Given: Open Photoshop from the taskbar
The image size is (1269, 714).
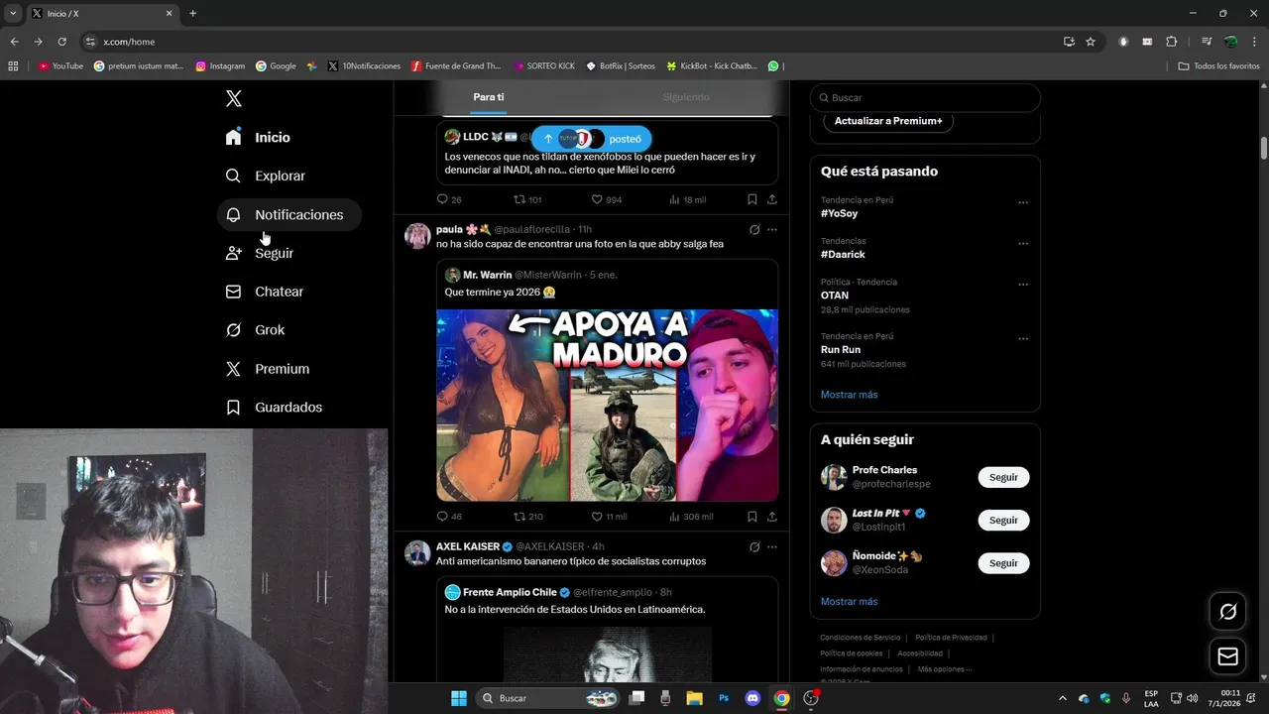Looking at the screenshot, I should 724,698.
